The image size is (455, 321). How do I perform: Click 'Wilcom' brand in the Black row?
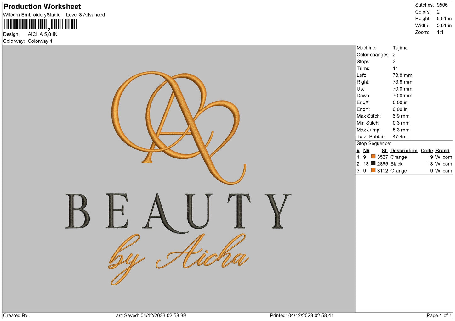(444, 164)
